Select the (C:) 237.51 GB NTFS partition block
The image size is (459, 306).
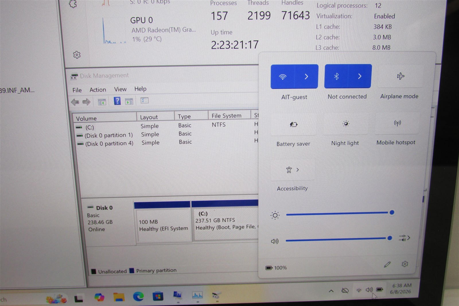225,220
